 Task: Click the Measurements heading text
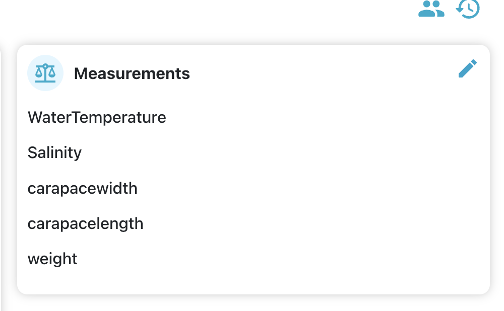[x=132, y=73]
